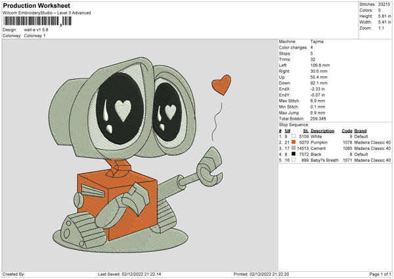Click the Height value 5.81 in
The height and width of the screenshot is (279, 394).
(384, 16)
